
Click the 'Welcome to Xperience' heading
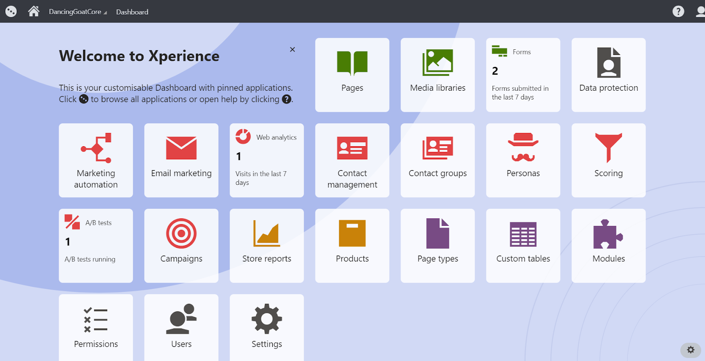pyautogui.click(x=139, y=56)
